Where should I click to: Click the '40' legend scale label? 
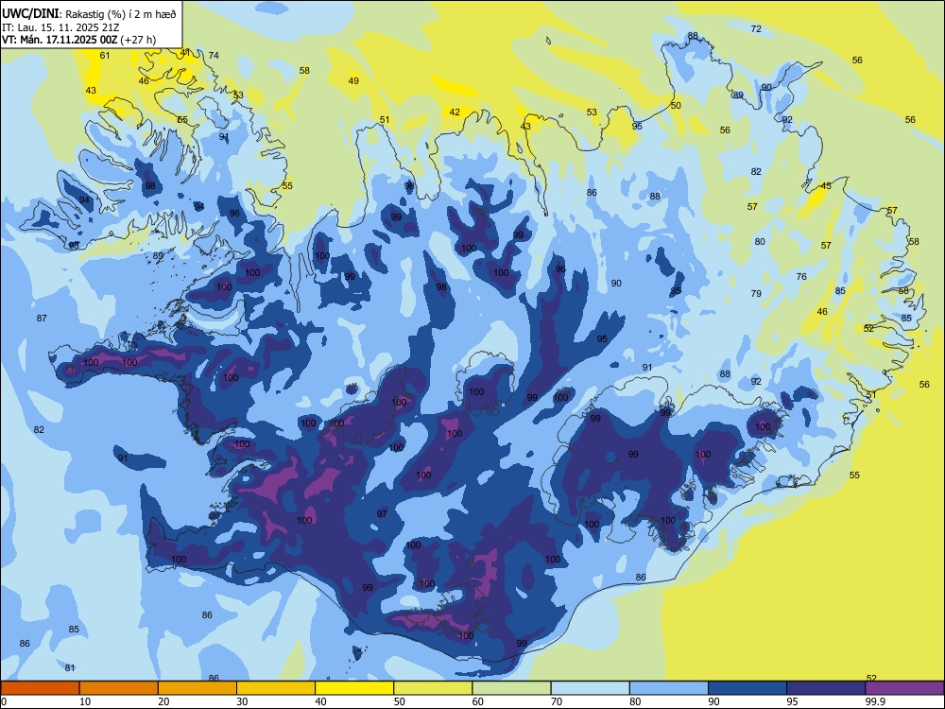320,701
